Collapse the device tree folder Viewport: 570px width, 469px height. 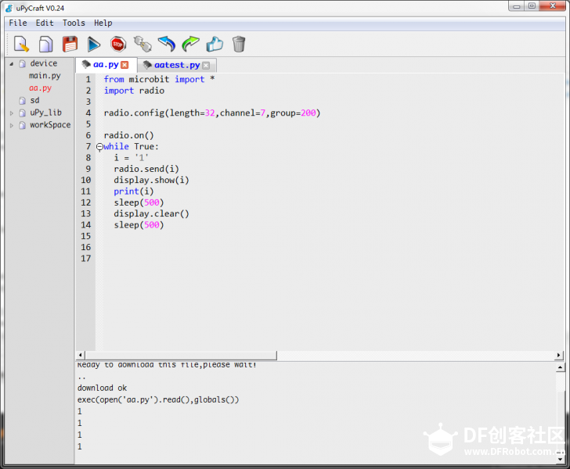click(x=12, y=64)
